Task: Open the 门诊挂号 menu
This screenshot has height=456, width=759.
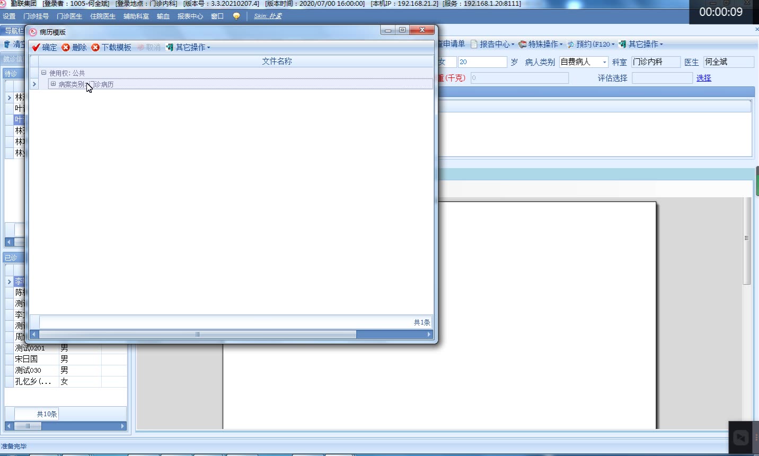Action: tap(36, 16)
